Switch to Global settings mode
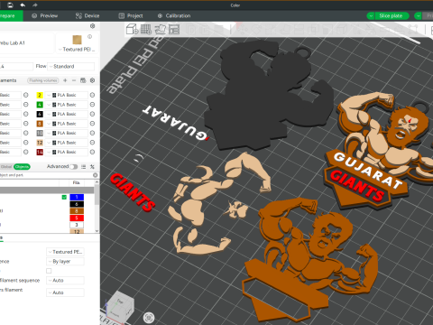The height and width of the screenshot is (325, 433). (6, 166)
